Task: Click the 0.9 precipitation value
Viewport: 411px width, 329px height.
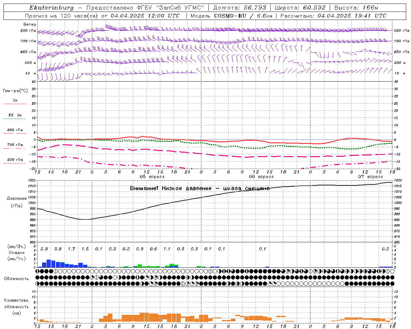Action: [140, 249]
